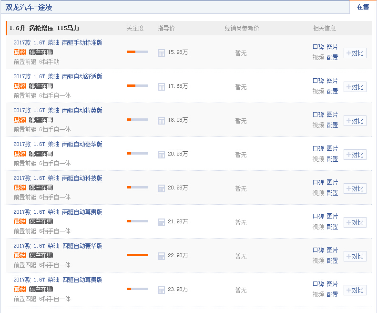377x313 pixels.
Task: Open calculator icon beside 两驱自动豪华版 price
Action: pyautogui.click(x=161, y=155)
